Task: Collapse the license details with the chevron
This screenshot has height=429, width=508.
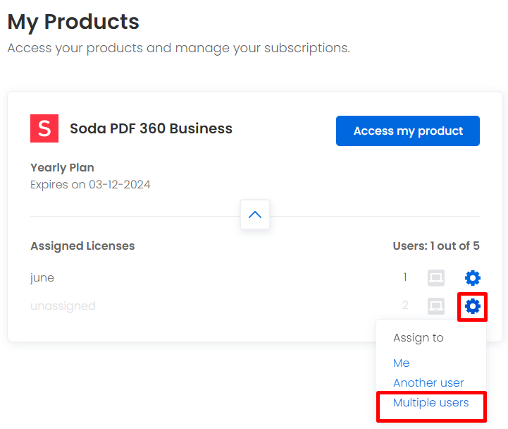Action: click(255, 214)
